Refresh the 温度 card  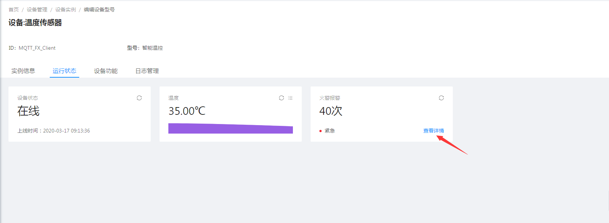coord(281,98)
